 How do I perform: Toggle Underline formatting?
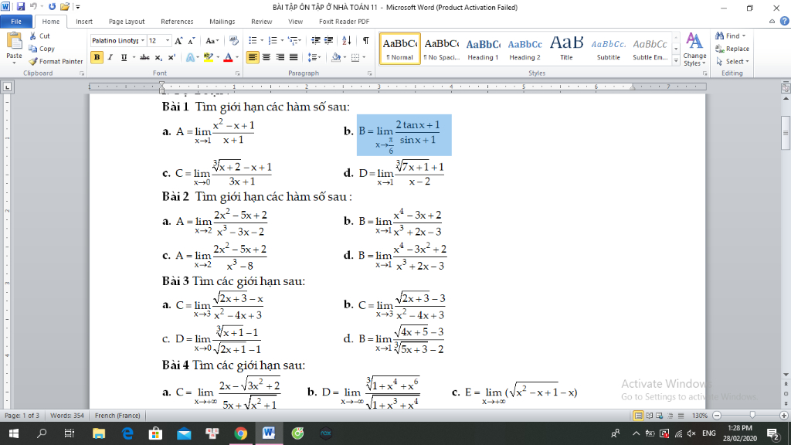(124, 57)
